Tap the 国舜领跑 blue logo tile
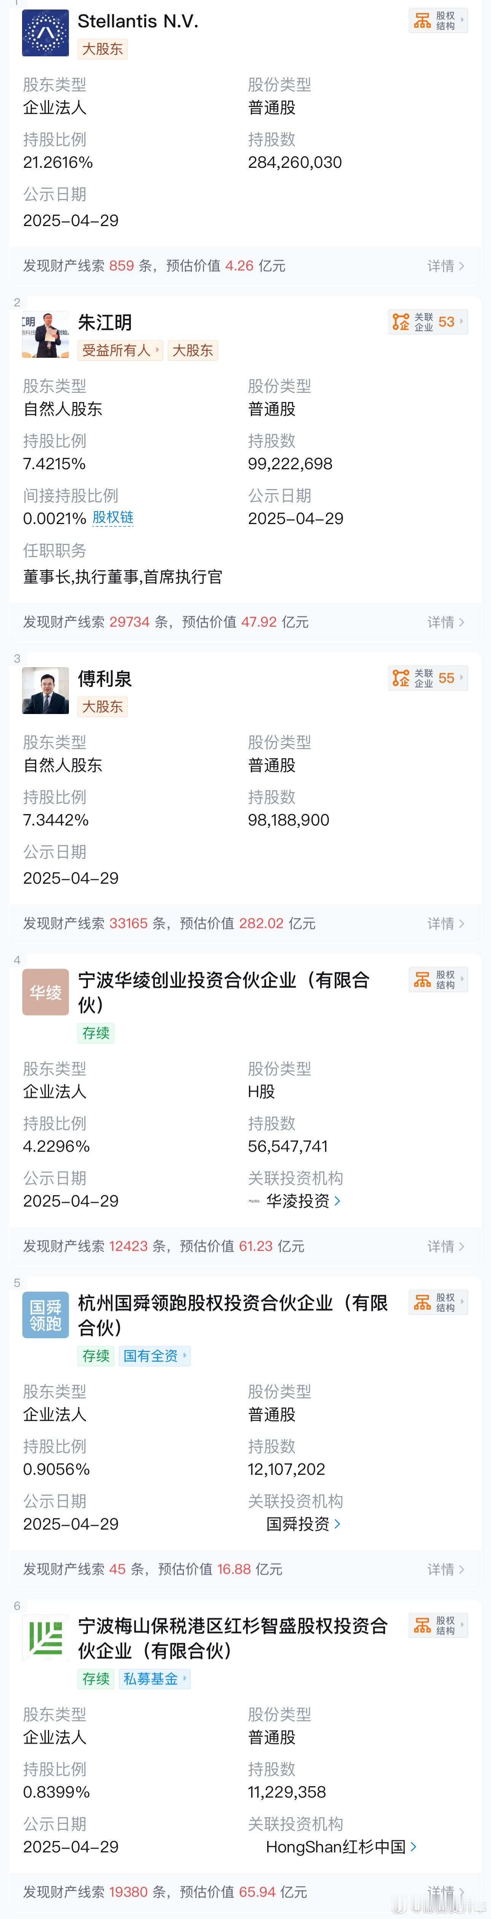This screenshot has width=491, height=1919. tap(45, 1315)
